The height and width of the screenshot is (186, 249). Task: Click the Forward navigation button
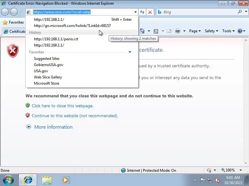pyautogui.click(x=14, y=12)
